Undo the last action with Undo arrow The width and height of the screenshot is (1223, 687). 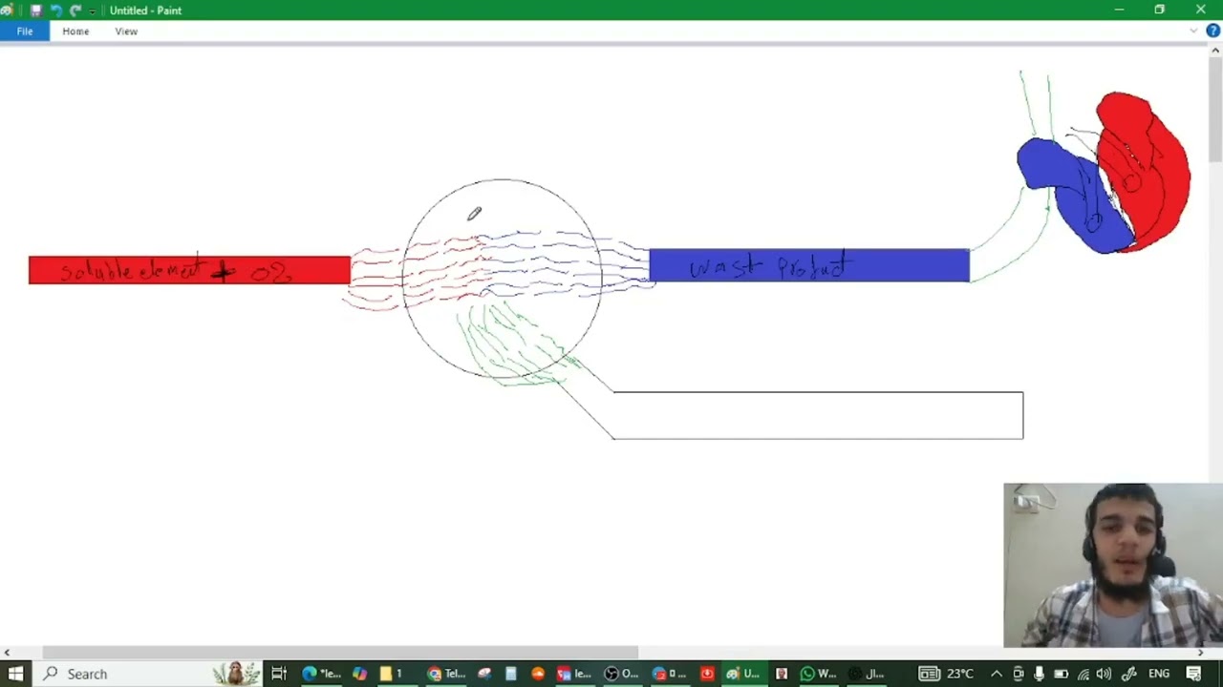(55, 10)
